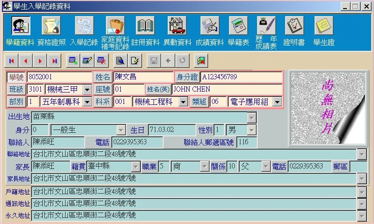Click the edit record pencil icon
The image size is (374, 224).
click(x=87, y=61)
